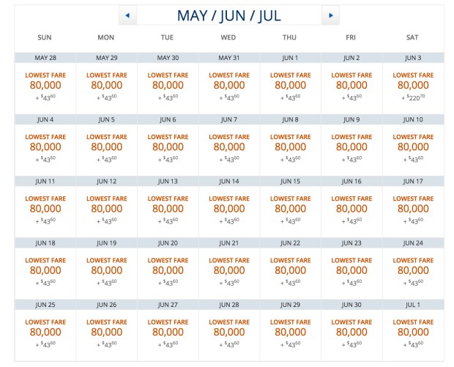Select the Jun 30 fare cell
The image size is (454, 367).
click(351, 332)
